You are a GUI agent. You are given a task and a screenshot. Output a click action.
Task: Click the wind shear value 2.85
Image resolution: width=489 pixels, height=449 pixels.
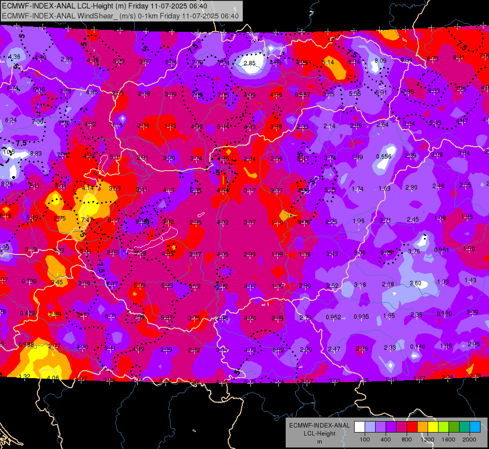point(249,63)
